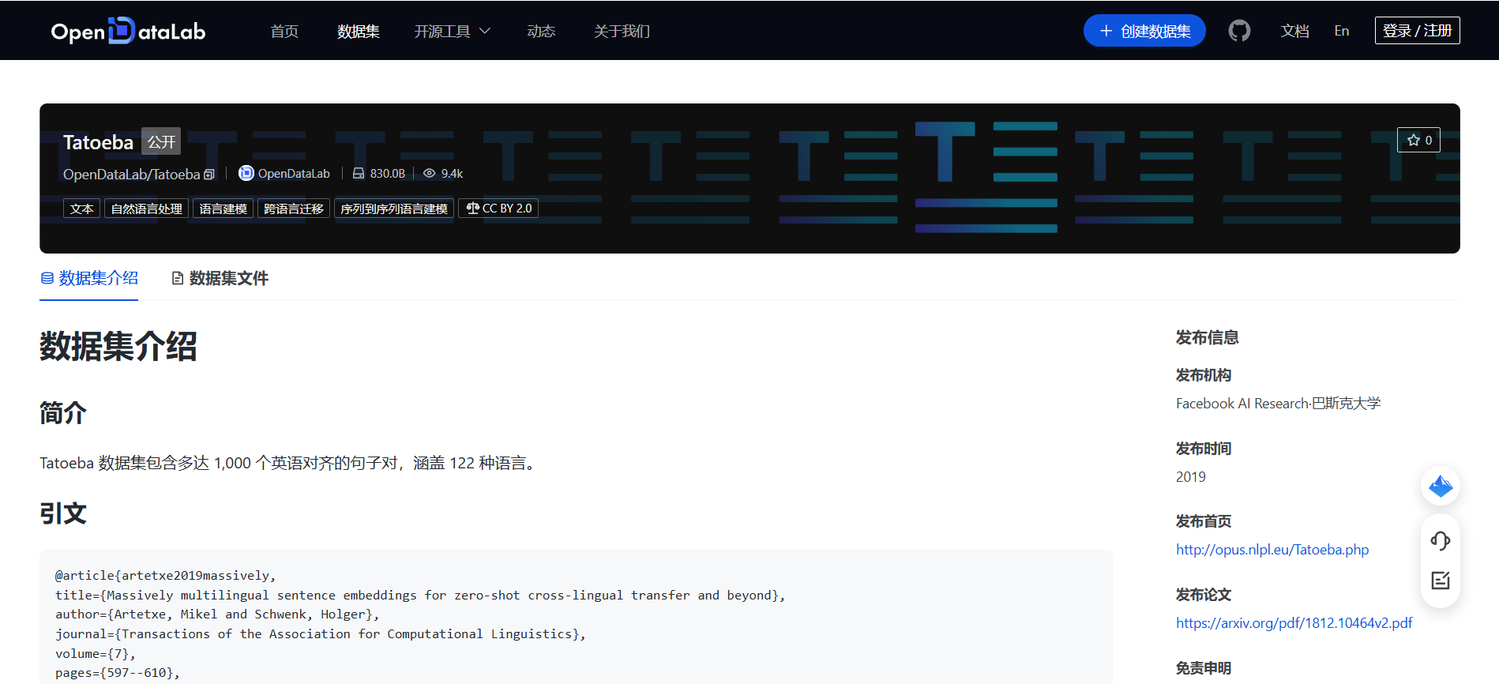
Task: Click the blue bird floating icon
Action: coord(1441,486)
